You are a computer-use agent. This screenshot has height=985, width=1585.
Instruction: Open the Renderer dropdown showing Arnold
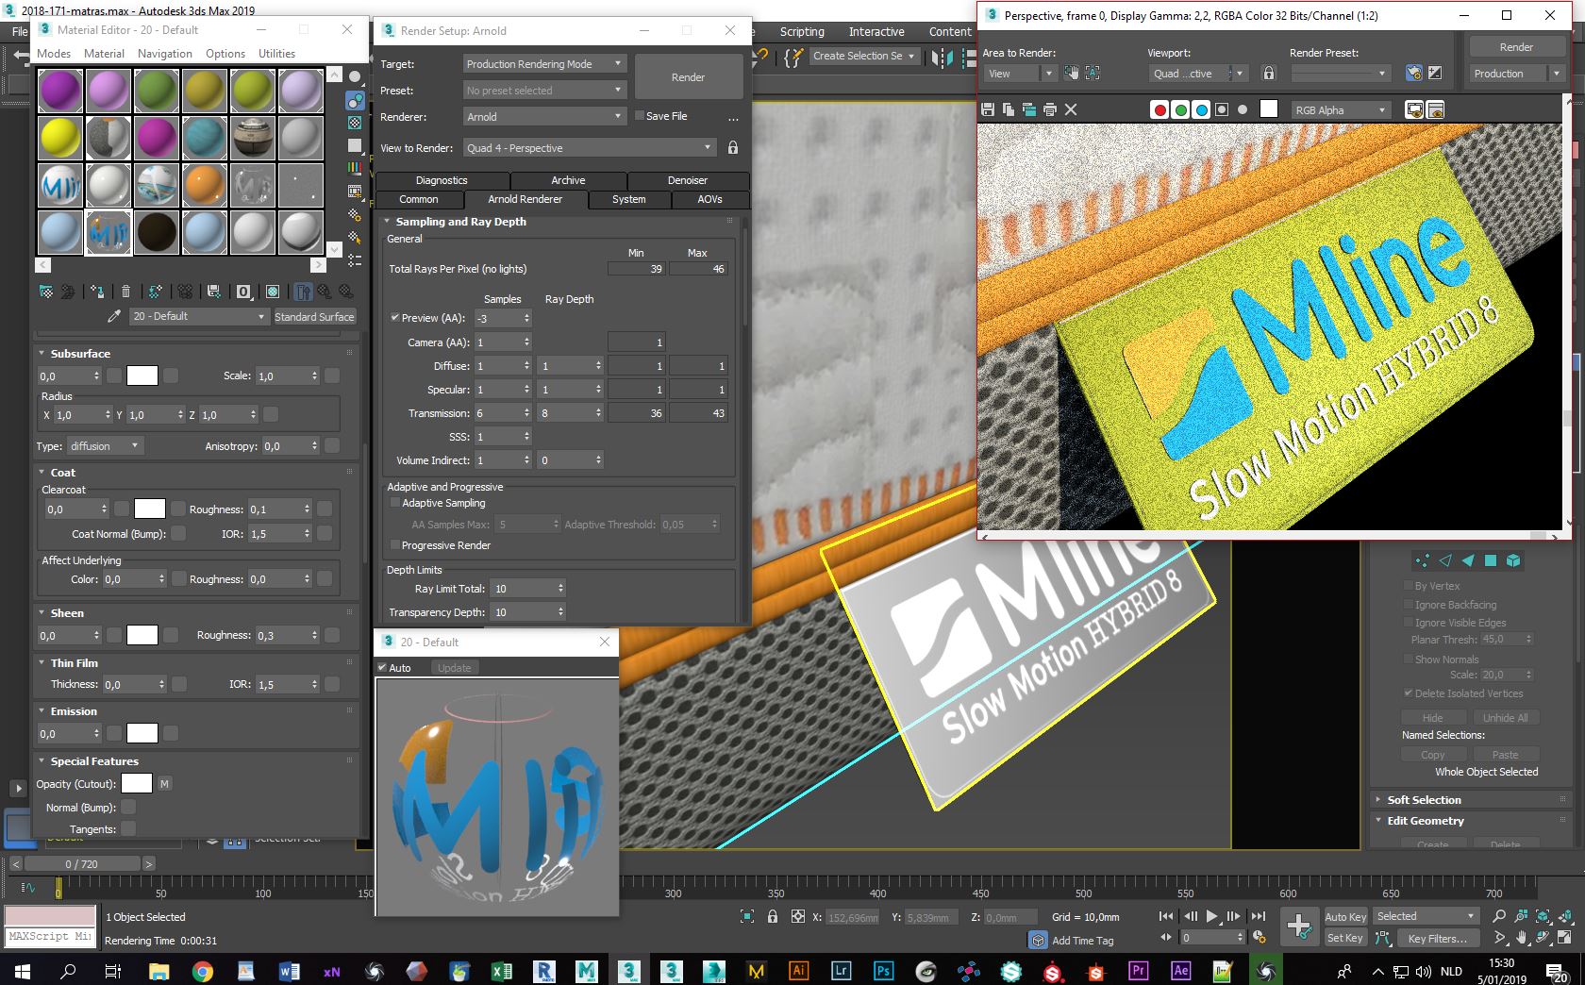coord(544,117)
